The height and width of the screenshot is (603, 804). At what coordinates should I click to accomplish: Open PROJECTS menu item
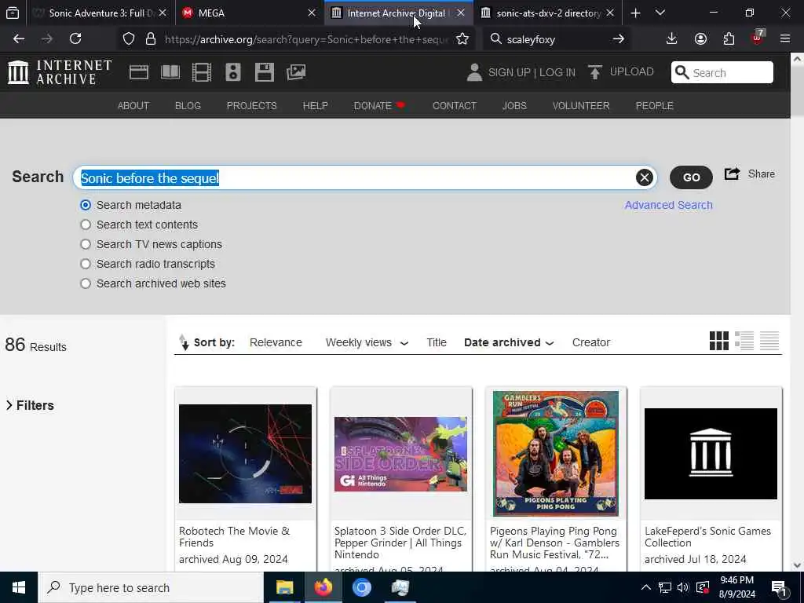pyautogui.click(x=252, y=106)
